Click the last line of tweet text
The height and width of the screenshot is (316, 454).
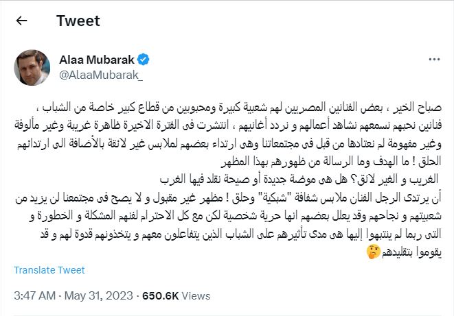point(404,252)
